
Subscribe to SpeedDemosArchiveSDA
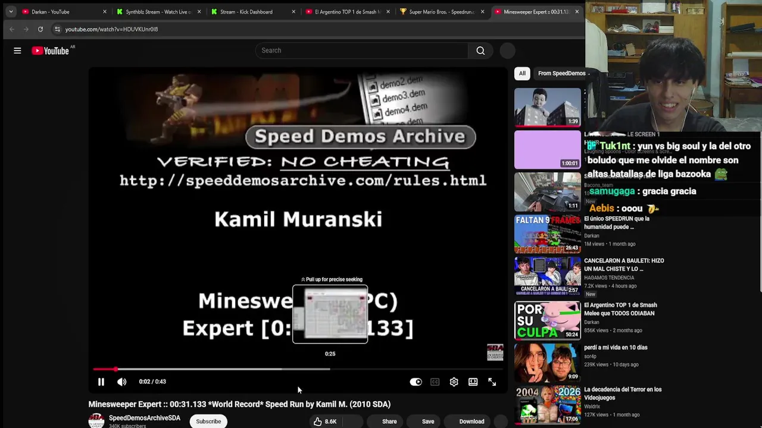208,421
